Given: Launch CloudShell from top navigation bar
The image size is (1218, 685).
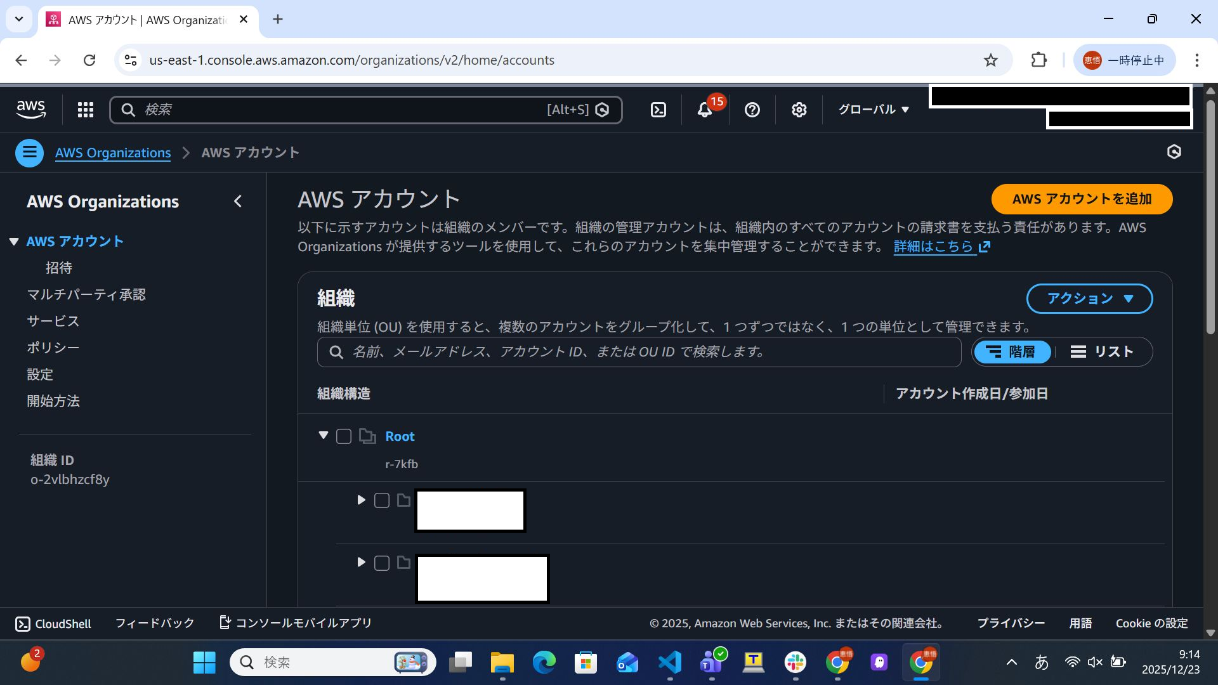Looking at the screenshot, I should click(x=658, y=110).
